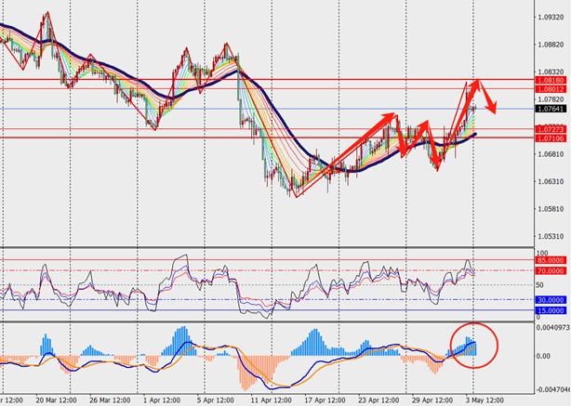Select the red 70.0000 oscillator level label
Image resolution: width=571 pixels, height=406 pixels.
[x=551, y=271]
